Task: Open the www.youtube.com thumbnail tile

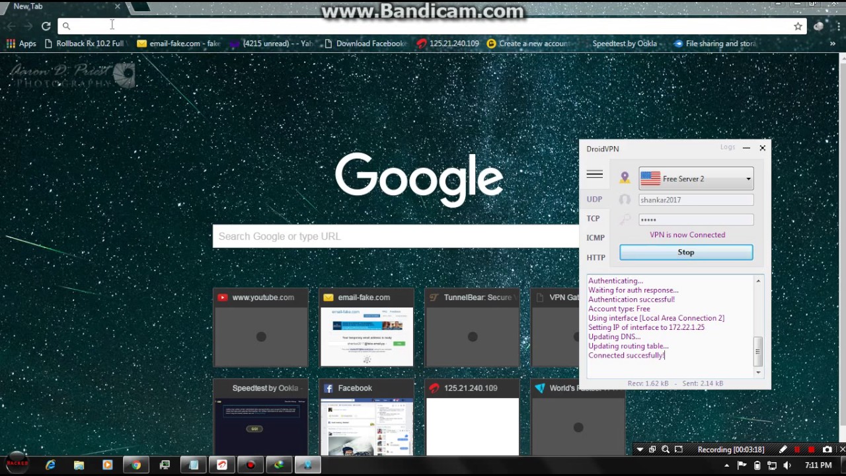Action: click(261, 327)
